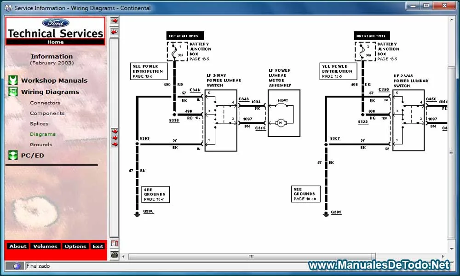The image size is (460, 276).
Task: Switch to the Home tab
Action: [x=55, y=41]
